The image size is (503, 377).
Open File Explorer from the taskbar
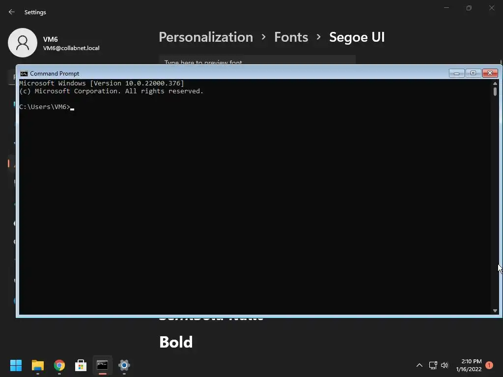[37, 365]
